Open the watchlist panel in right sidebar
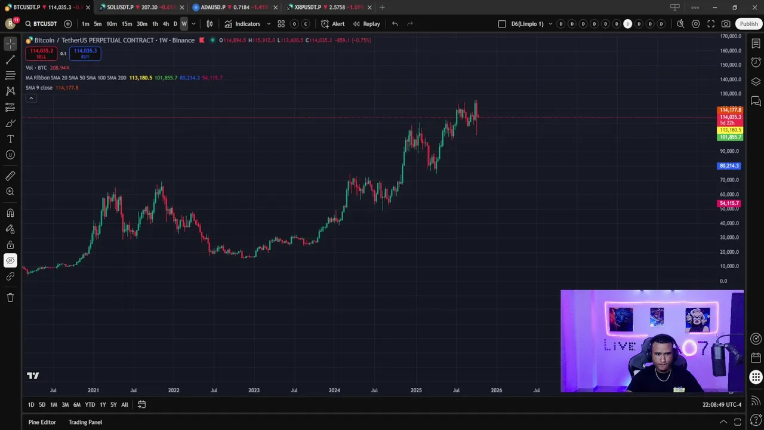The height and width of the screenshot is (430, 764). pos(756,44)
